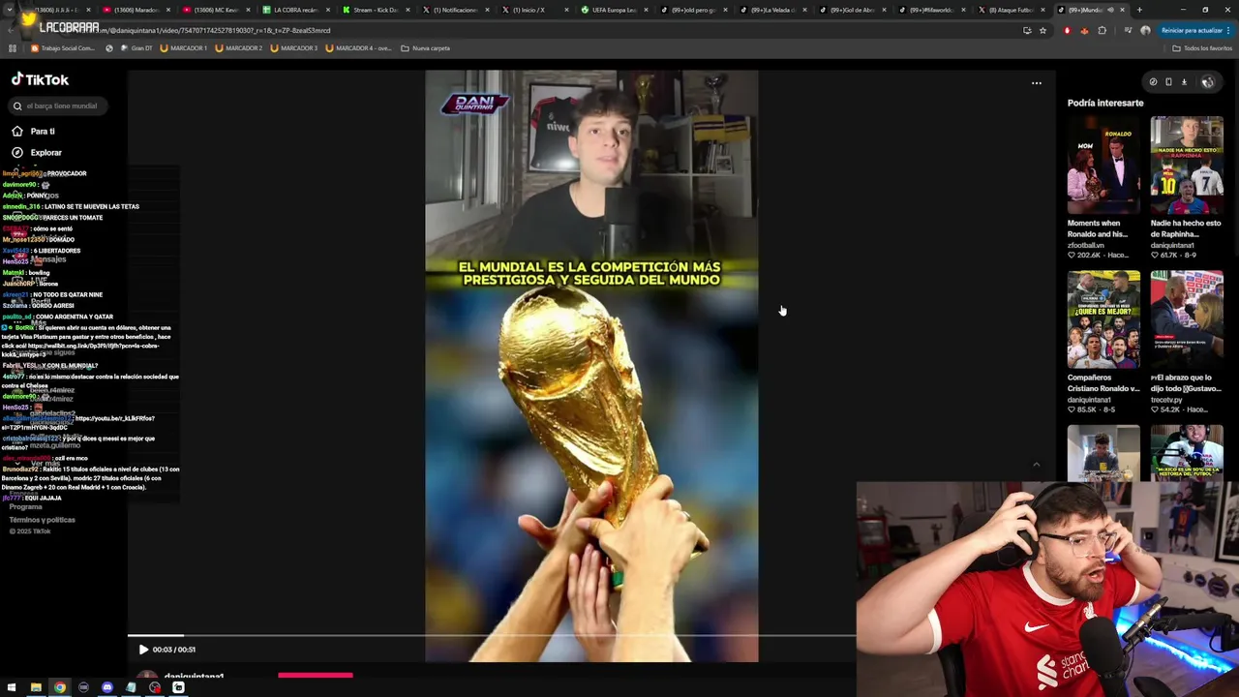Open the ¿Quién es mejor? video thumbnail
Screen dimensions: 1239x697
click(x=1103, y=319)
